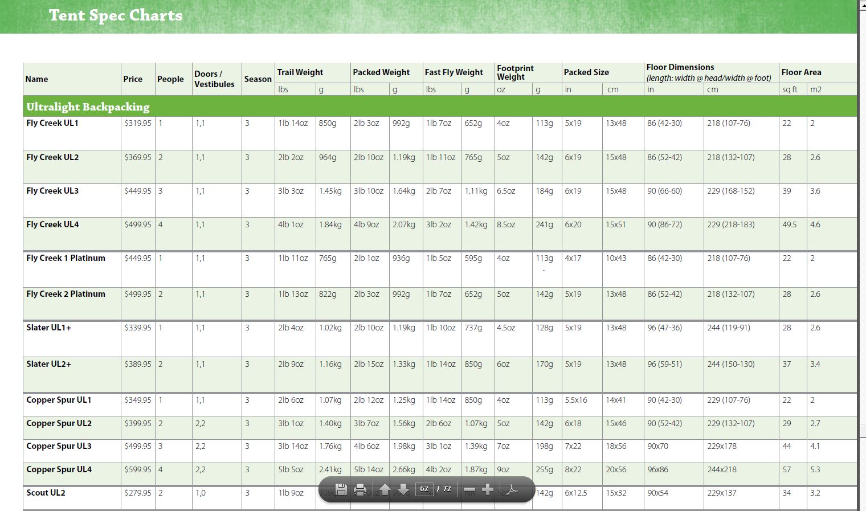Click the $369.95 price cell

click(138, 157)
